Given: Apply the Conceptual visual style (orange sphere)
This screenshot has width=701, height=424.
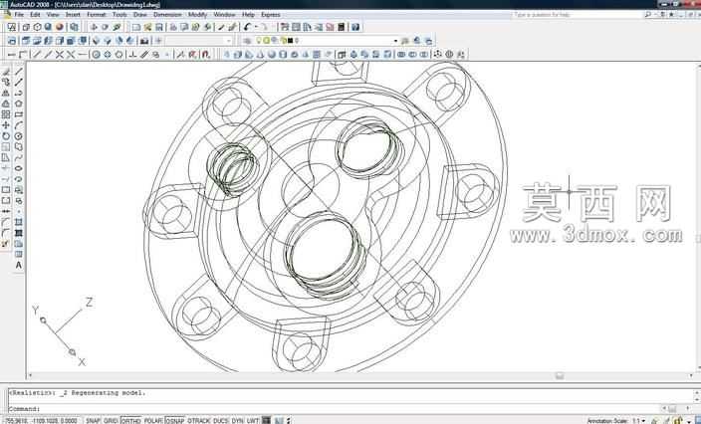Looking at the screenshot, I should pyautogui.click(x=60, y=27).
